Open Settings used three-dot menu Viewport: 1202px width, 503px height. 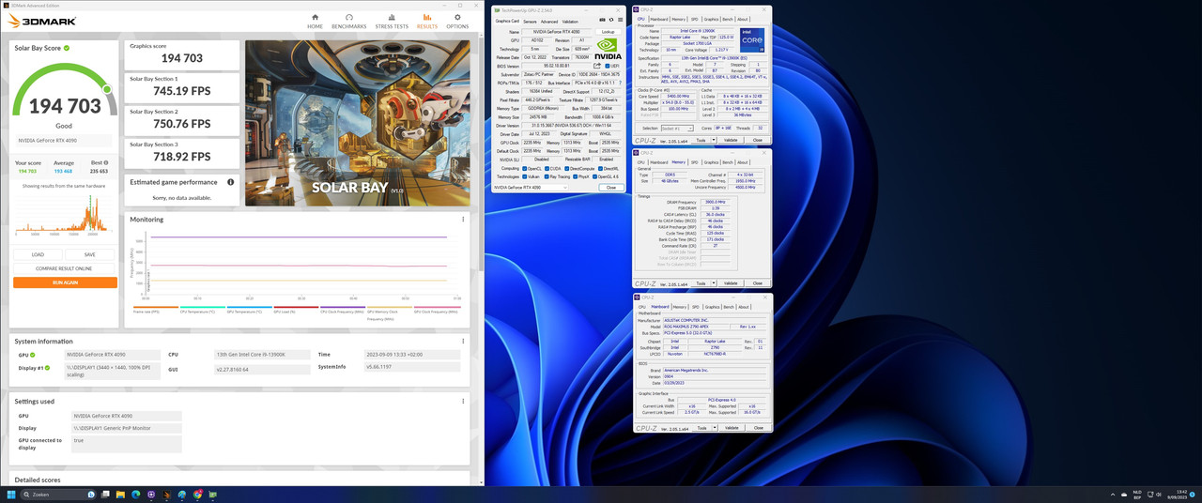[x=463, y=401]
